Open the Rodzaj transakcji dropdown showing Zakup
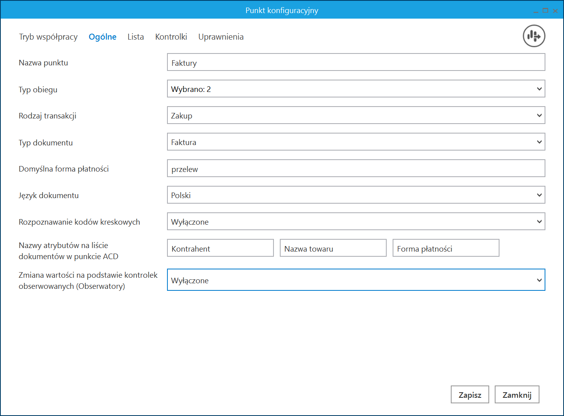 click(356, 116)
